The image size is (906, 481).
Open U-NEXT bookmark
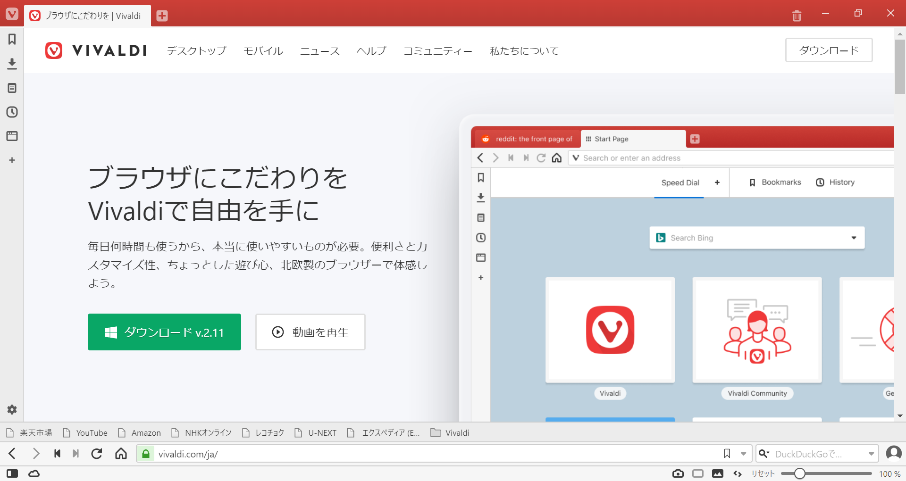pos(316,433)
